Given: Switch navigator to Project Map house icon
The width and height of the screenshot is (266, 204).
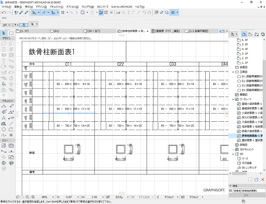Looking at the screenshot, I should pyautogui.click(x=244, y=34).
